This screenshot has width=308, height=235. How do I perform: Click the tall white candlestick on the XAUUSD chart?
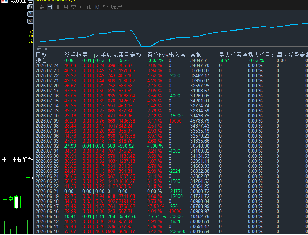point(17,202)
